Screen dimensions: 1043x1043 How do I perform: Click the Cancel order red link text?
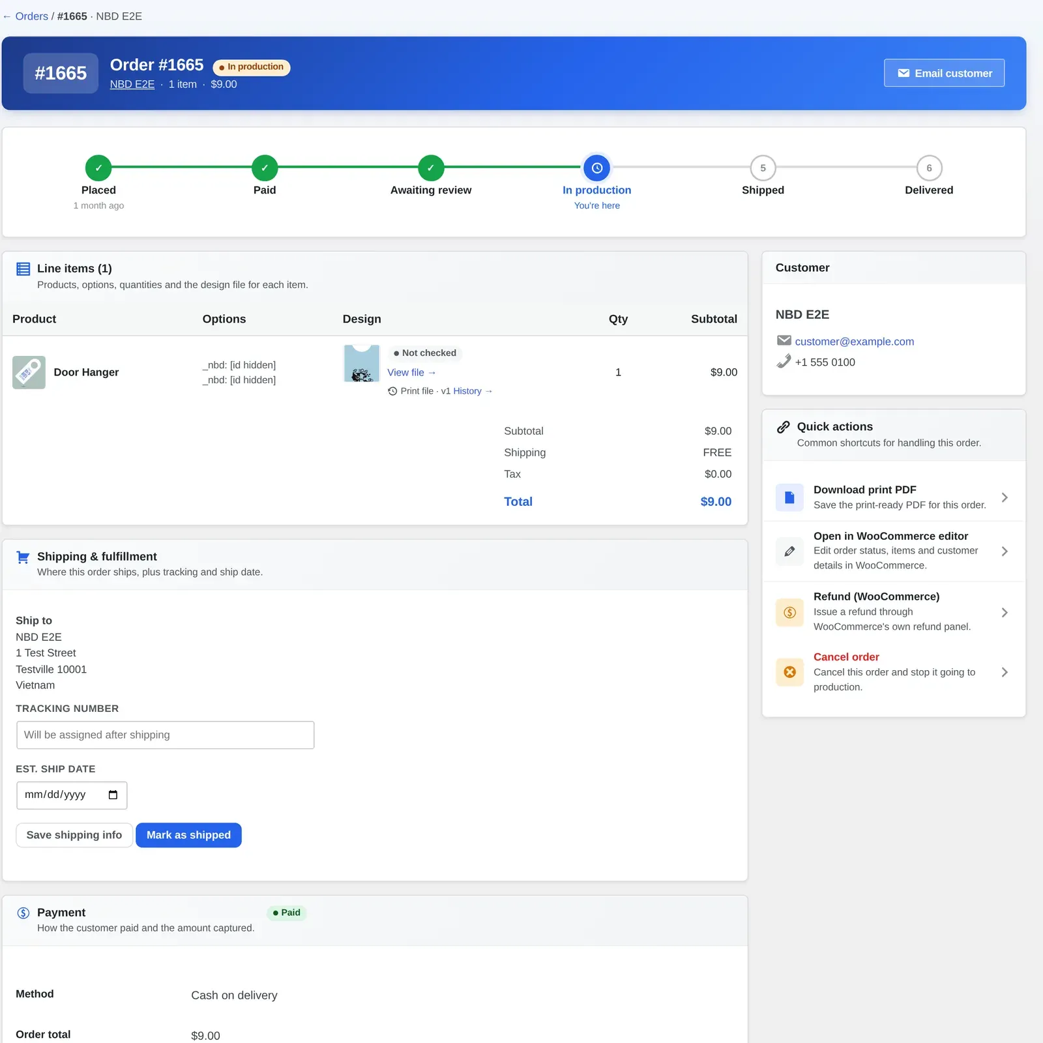point(846,657)
